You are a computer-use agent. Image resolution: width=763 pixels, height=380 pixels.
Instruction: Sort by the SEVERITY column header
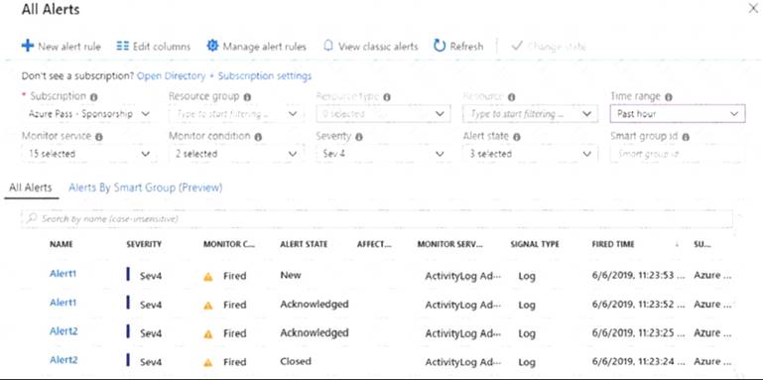point(144,244)
